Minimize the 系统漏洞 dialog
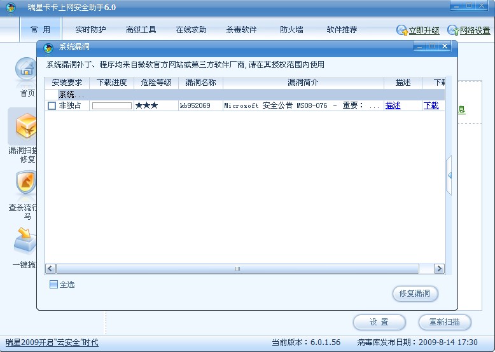Screen dimensions: 495x352 coord(419,46)
